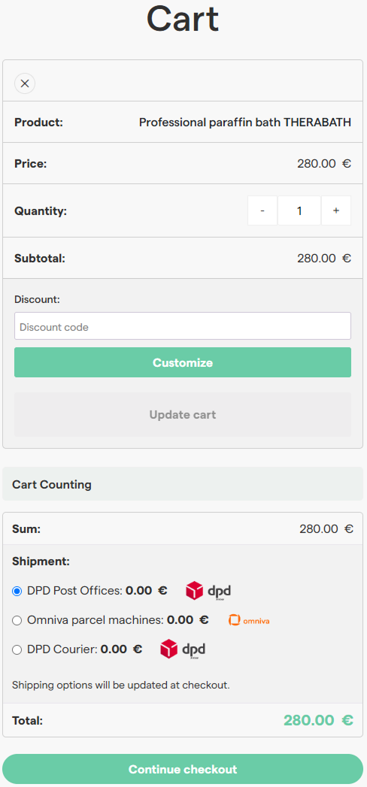This screenshot has height=787, width=367.
Task: Click the quantity number field
Action: coord(299,210)
